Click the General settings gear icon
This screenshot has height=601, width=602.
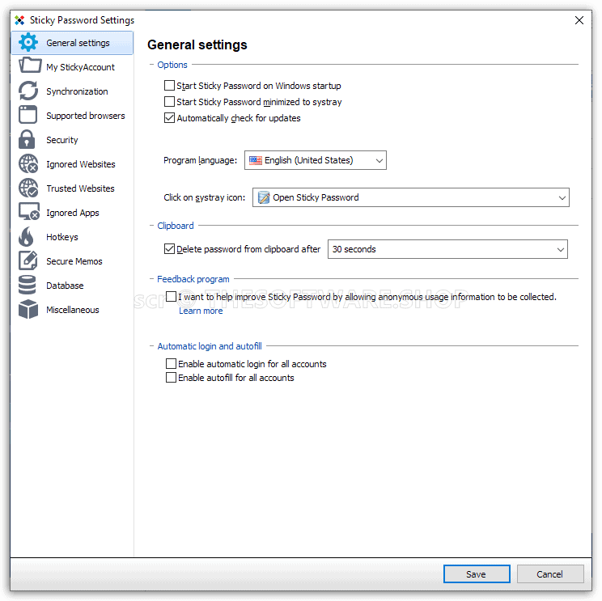(x=28, y=43)
